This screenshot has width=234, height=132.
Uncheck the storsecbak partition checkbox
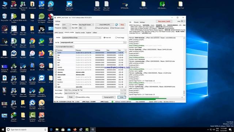point(56,74)
